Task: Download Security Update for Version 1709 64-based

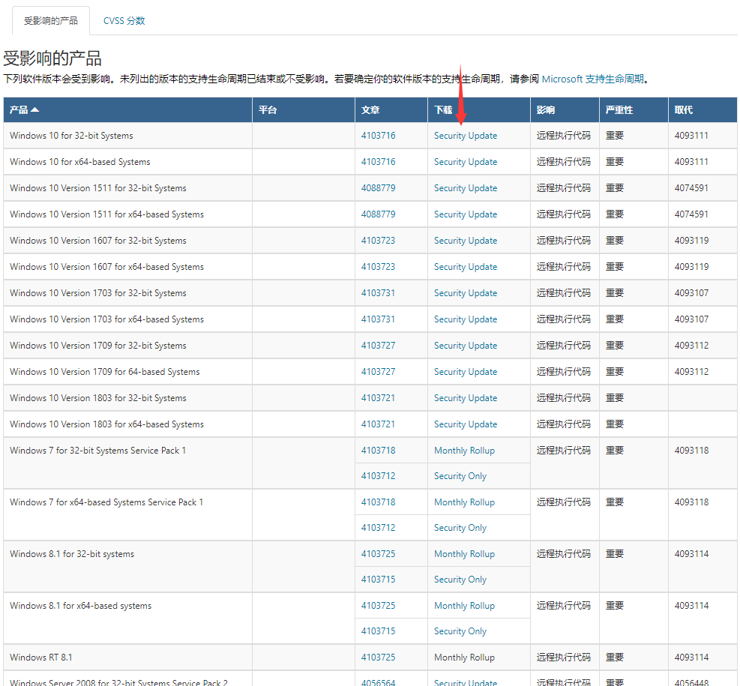Action: click(466, 372)
